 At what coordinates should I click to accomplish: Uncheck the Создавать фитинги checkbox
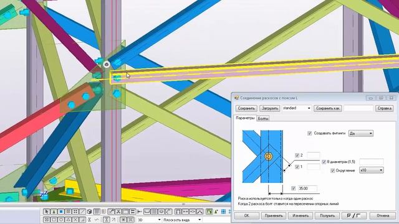(x=309, y=133)
